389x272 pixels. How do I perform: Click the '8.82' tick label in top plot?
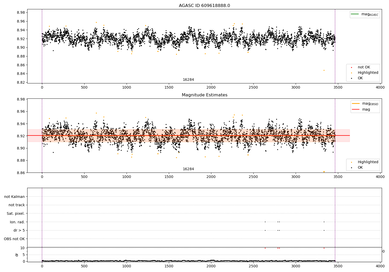pyautogui.click(x=21, y=83)
